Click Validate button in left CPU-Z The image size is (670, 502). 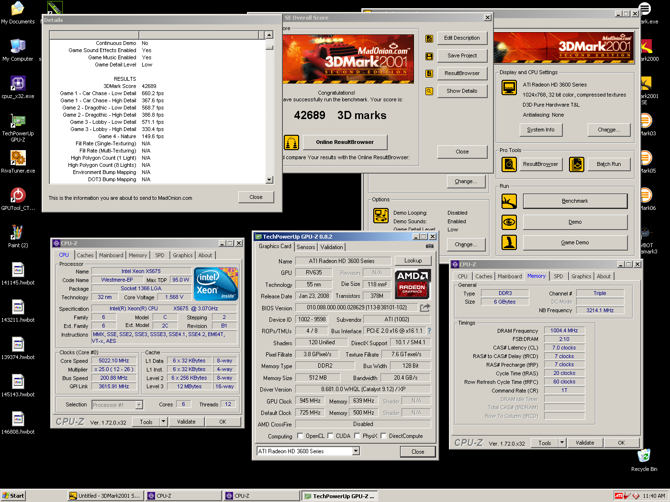click(x=186, y=422)
